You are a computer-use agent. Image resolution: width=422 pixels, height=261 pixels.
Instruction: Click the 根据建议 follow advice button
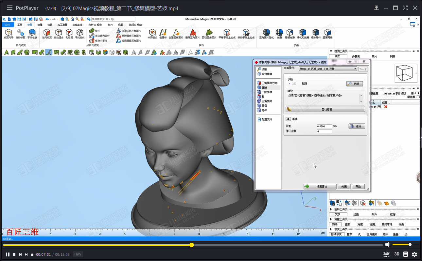point(320,187)
